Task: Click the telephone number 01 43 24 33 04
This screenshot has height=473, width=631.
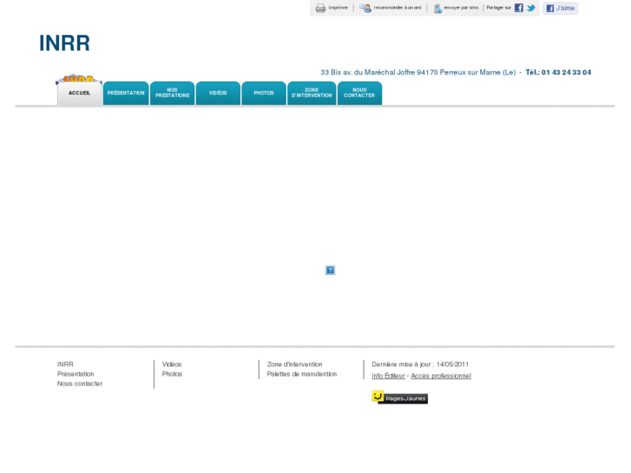Action: click(x=566, y=72)
